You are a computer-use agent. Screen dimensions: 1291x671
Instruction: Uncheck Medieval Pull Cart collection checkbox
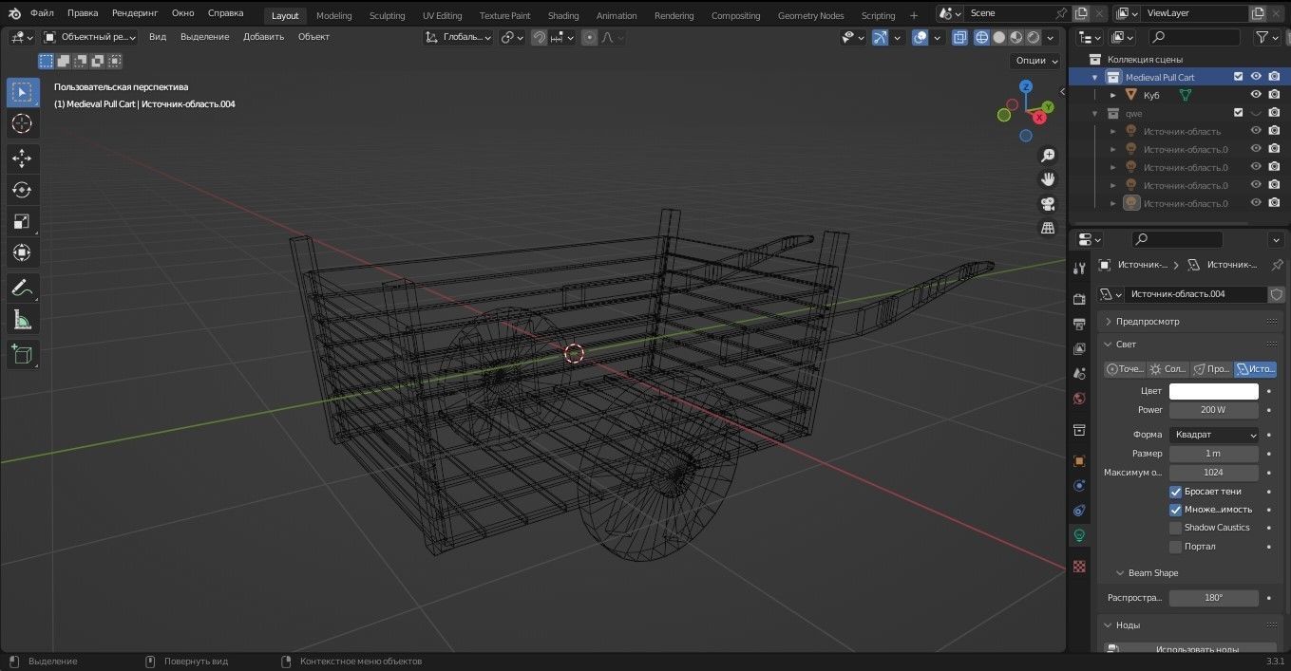pyautogui.click(x=1238, y=77)
